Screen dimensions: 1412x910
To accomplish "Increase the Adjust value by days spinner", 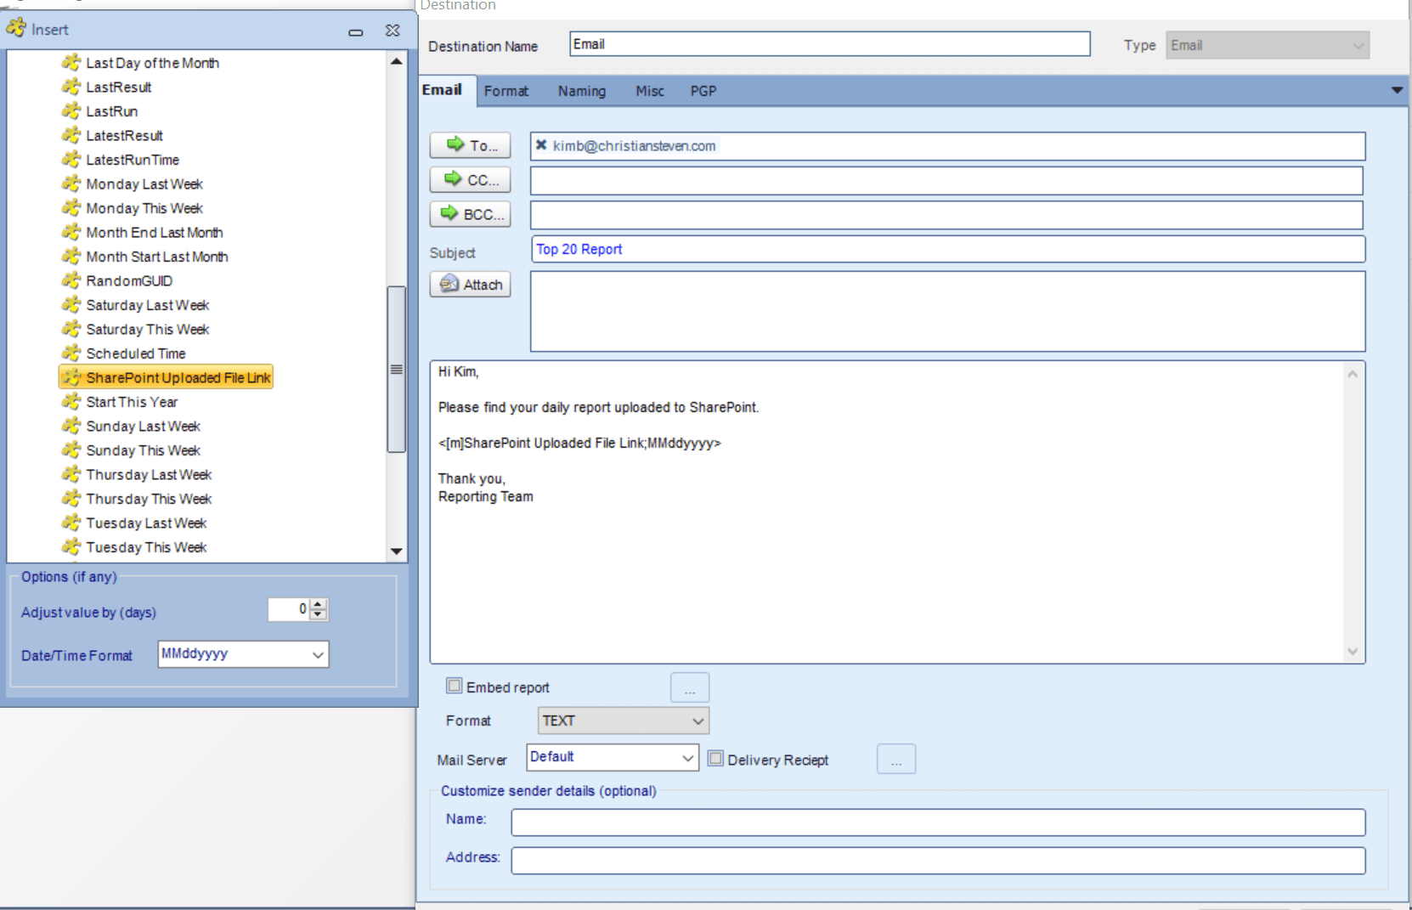I will (319, 604).
